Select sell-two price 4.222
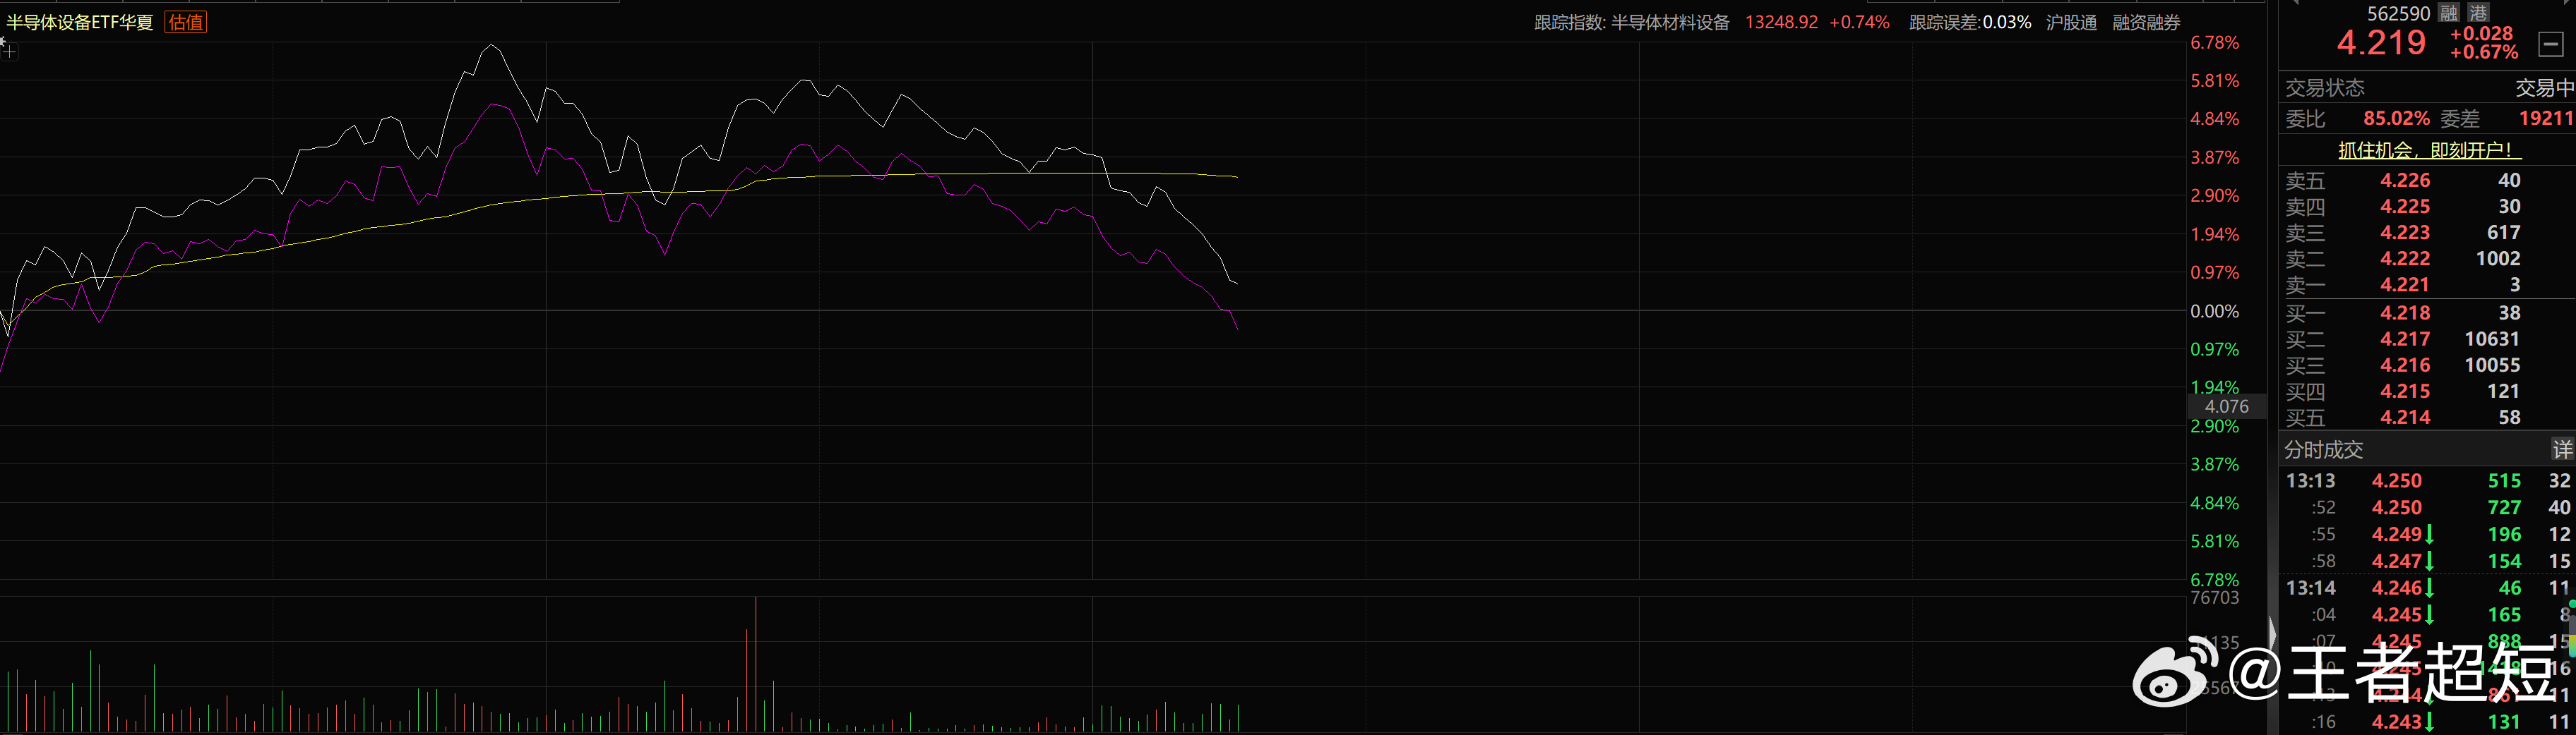Viewport: 2576px width, 735px height. [x=2405, y=259]
